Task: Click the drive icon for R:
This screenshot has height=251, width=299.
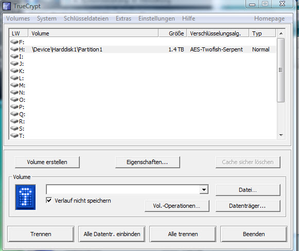Action: click(x=14, y=121)
